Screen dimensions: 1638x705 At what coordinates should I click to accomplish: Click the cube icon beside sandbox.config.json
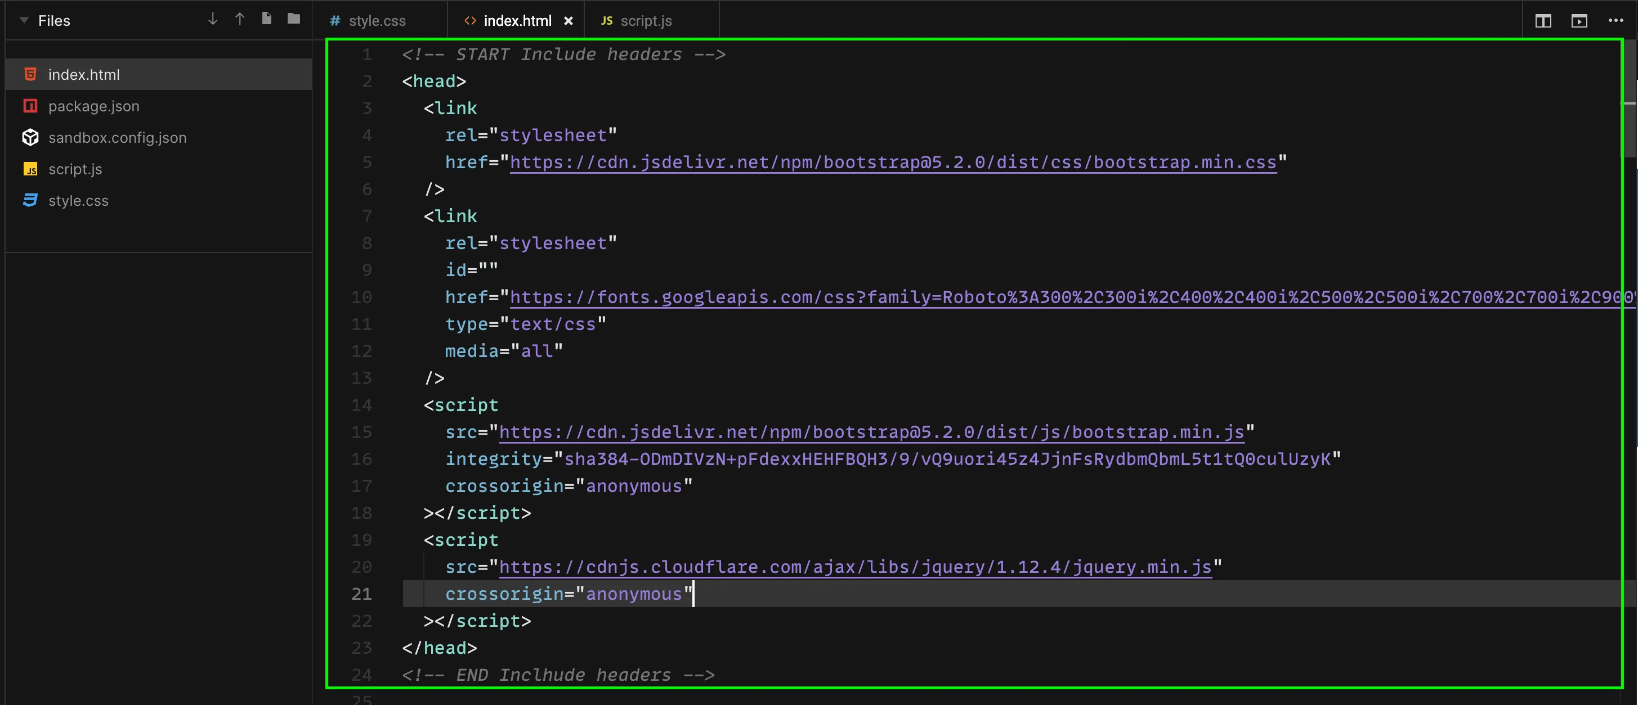point(30,137)
